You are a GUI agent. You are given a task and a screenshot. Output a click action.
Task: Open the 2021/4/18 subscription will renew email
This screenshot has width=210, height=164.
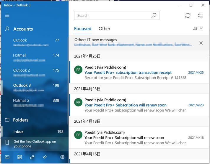click(139, 137)
